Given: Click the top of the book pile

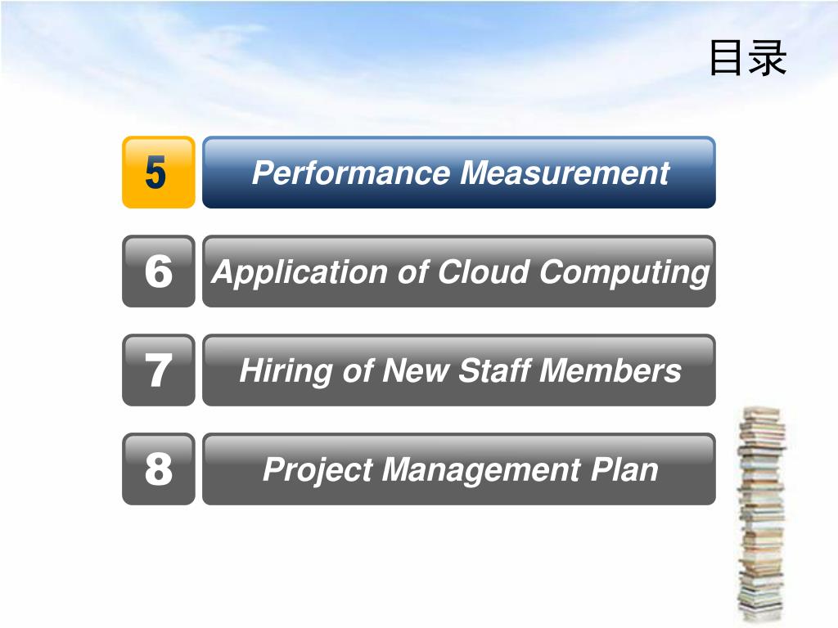Looking at the screenshot, I should [x=762, y=413].
